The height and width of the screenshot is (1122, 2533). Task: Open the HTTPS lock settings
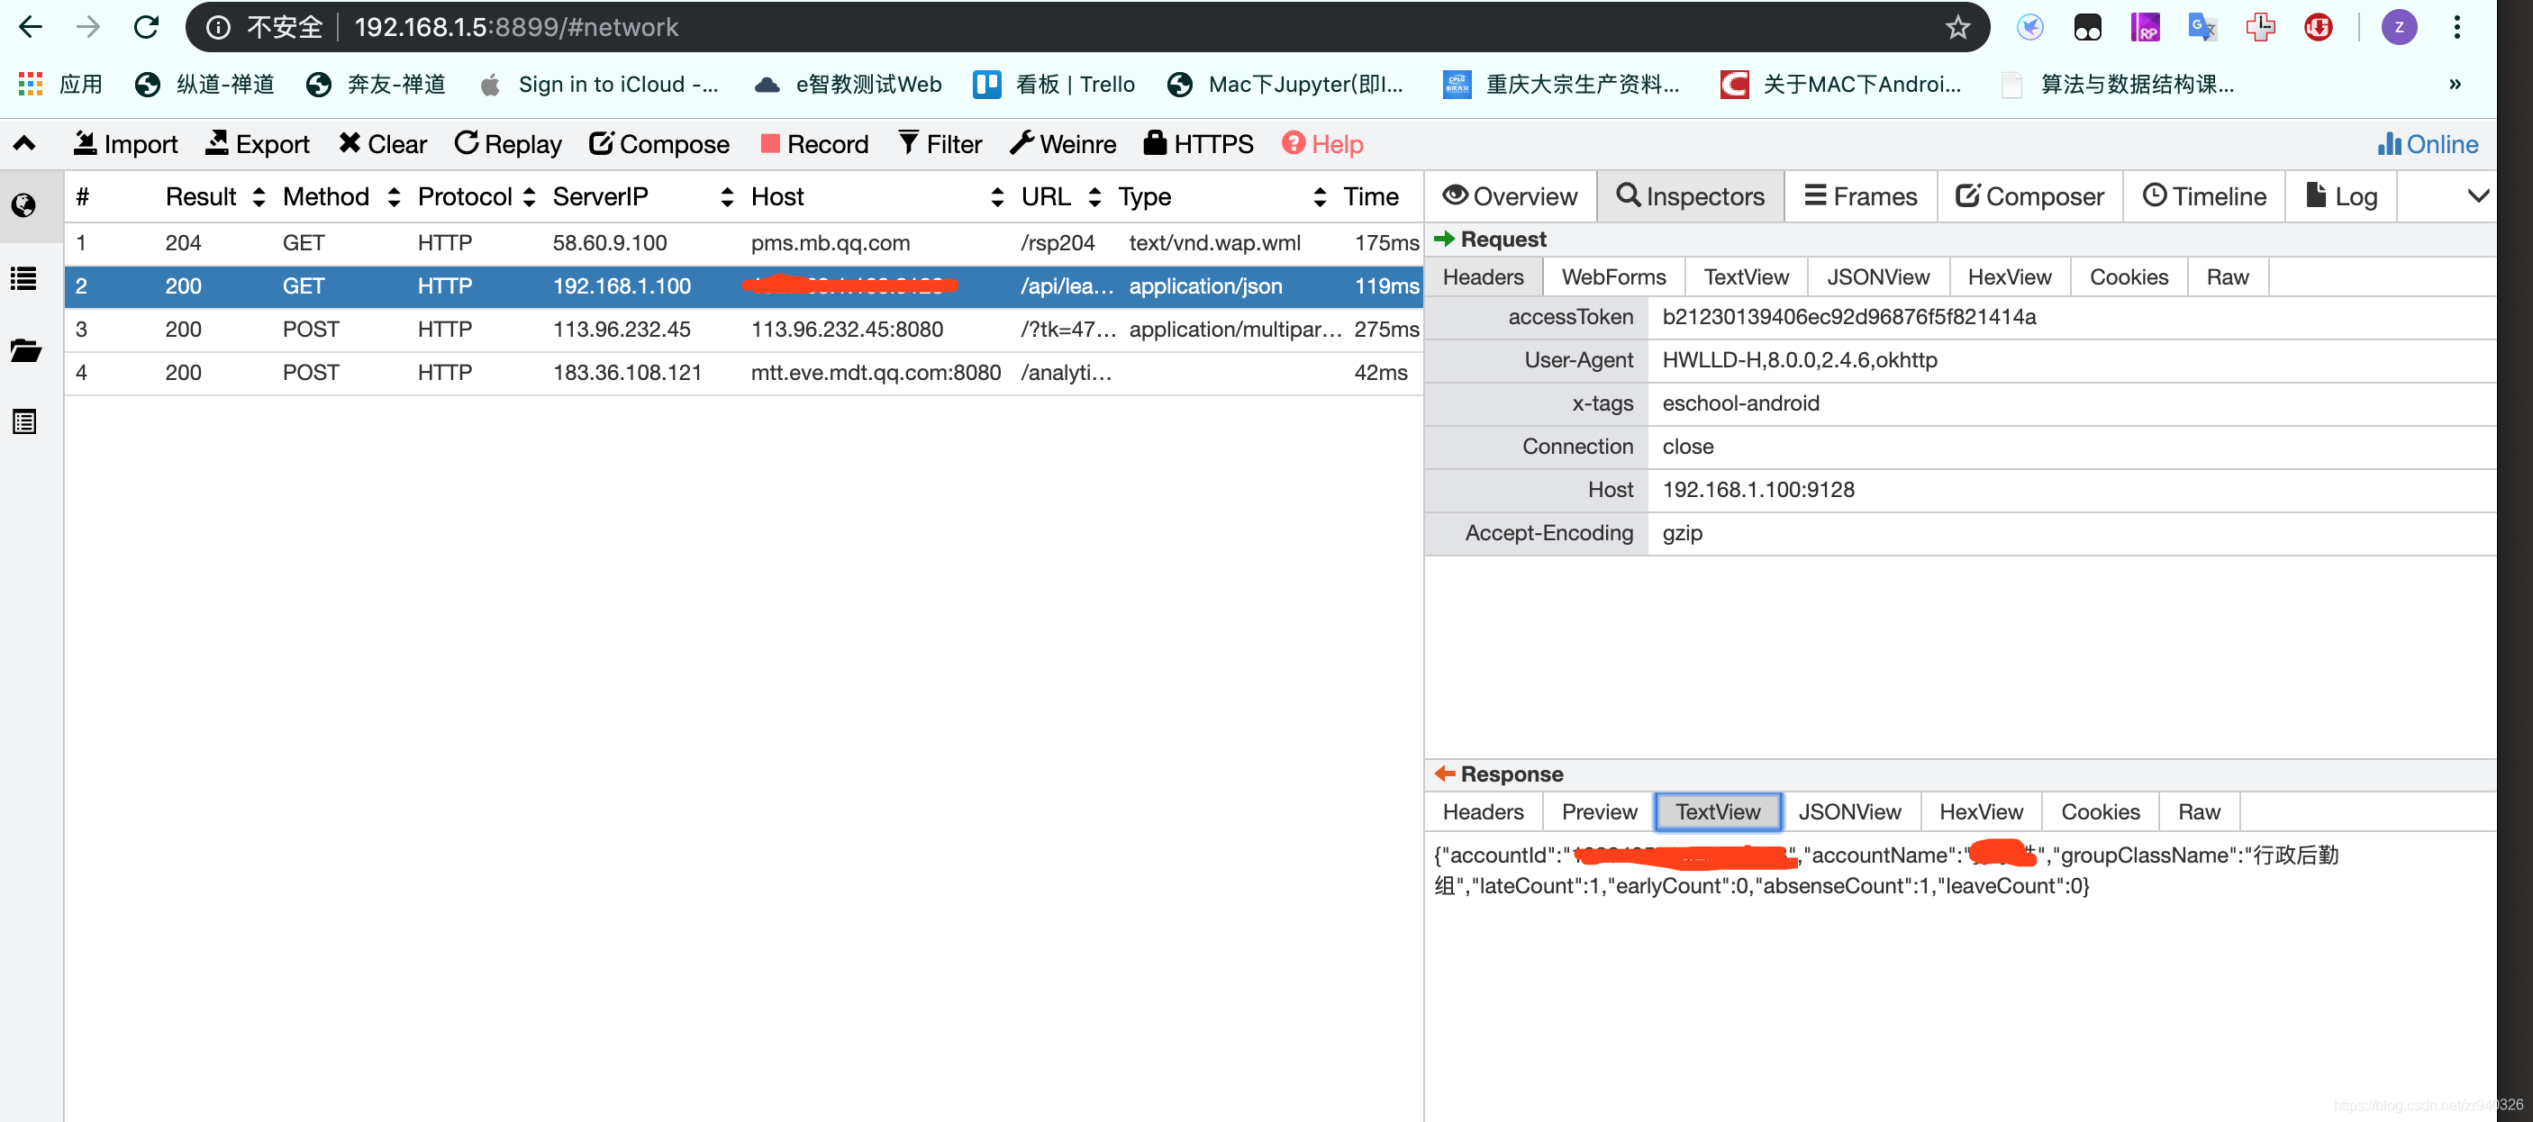click(1198, 145)
